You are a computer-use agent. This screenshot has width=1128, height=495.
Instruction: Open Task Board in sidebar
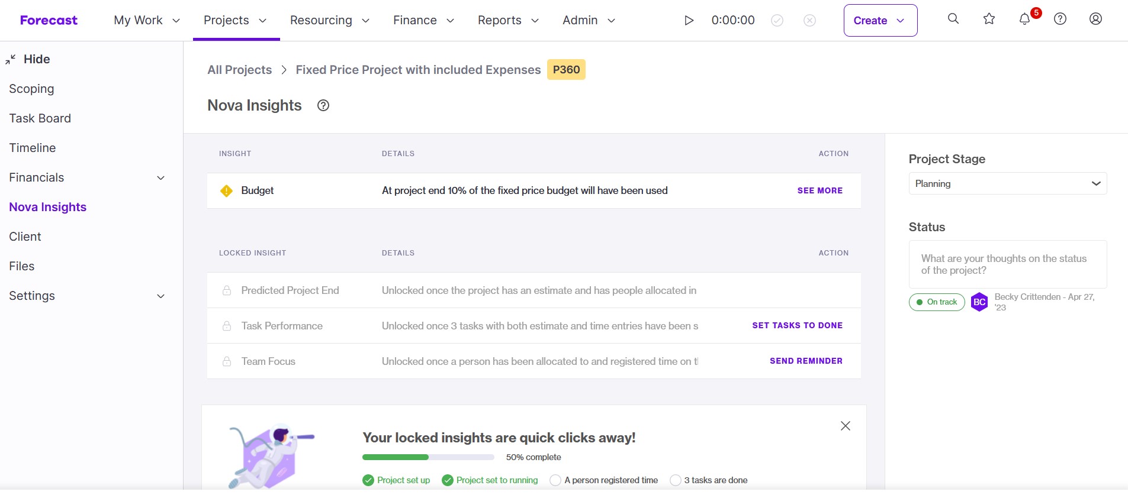40,118
